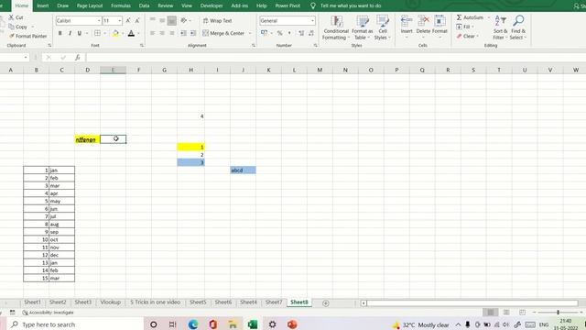Increase font size with larger A
This screenshot has width=586, height=330.
128,20
